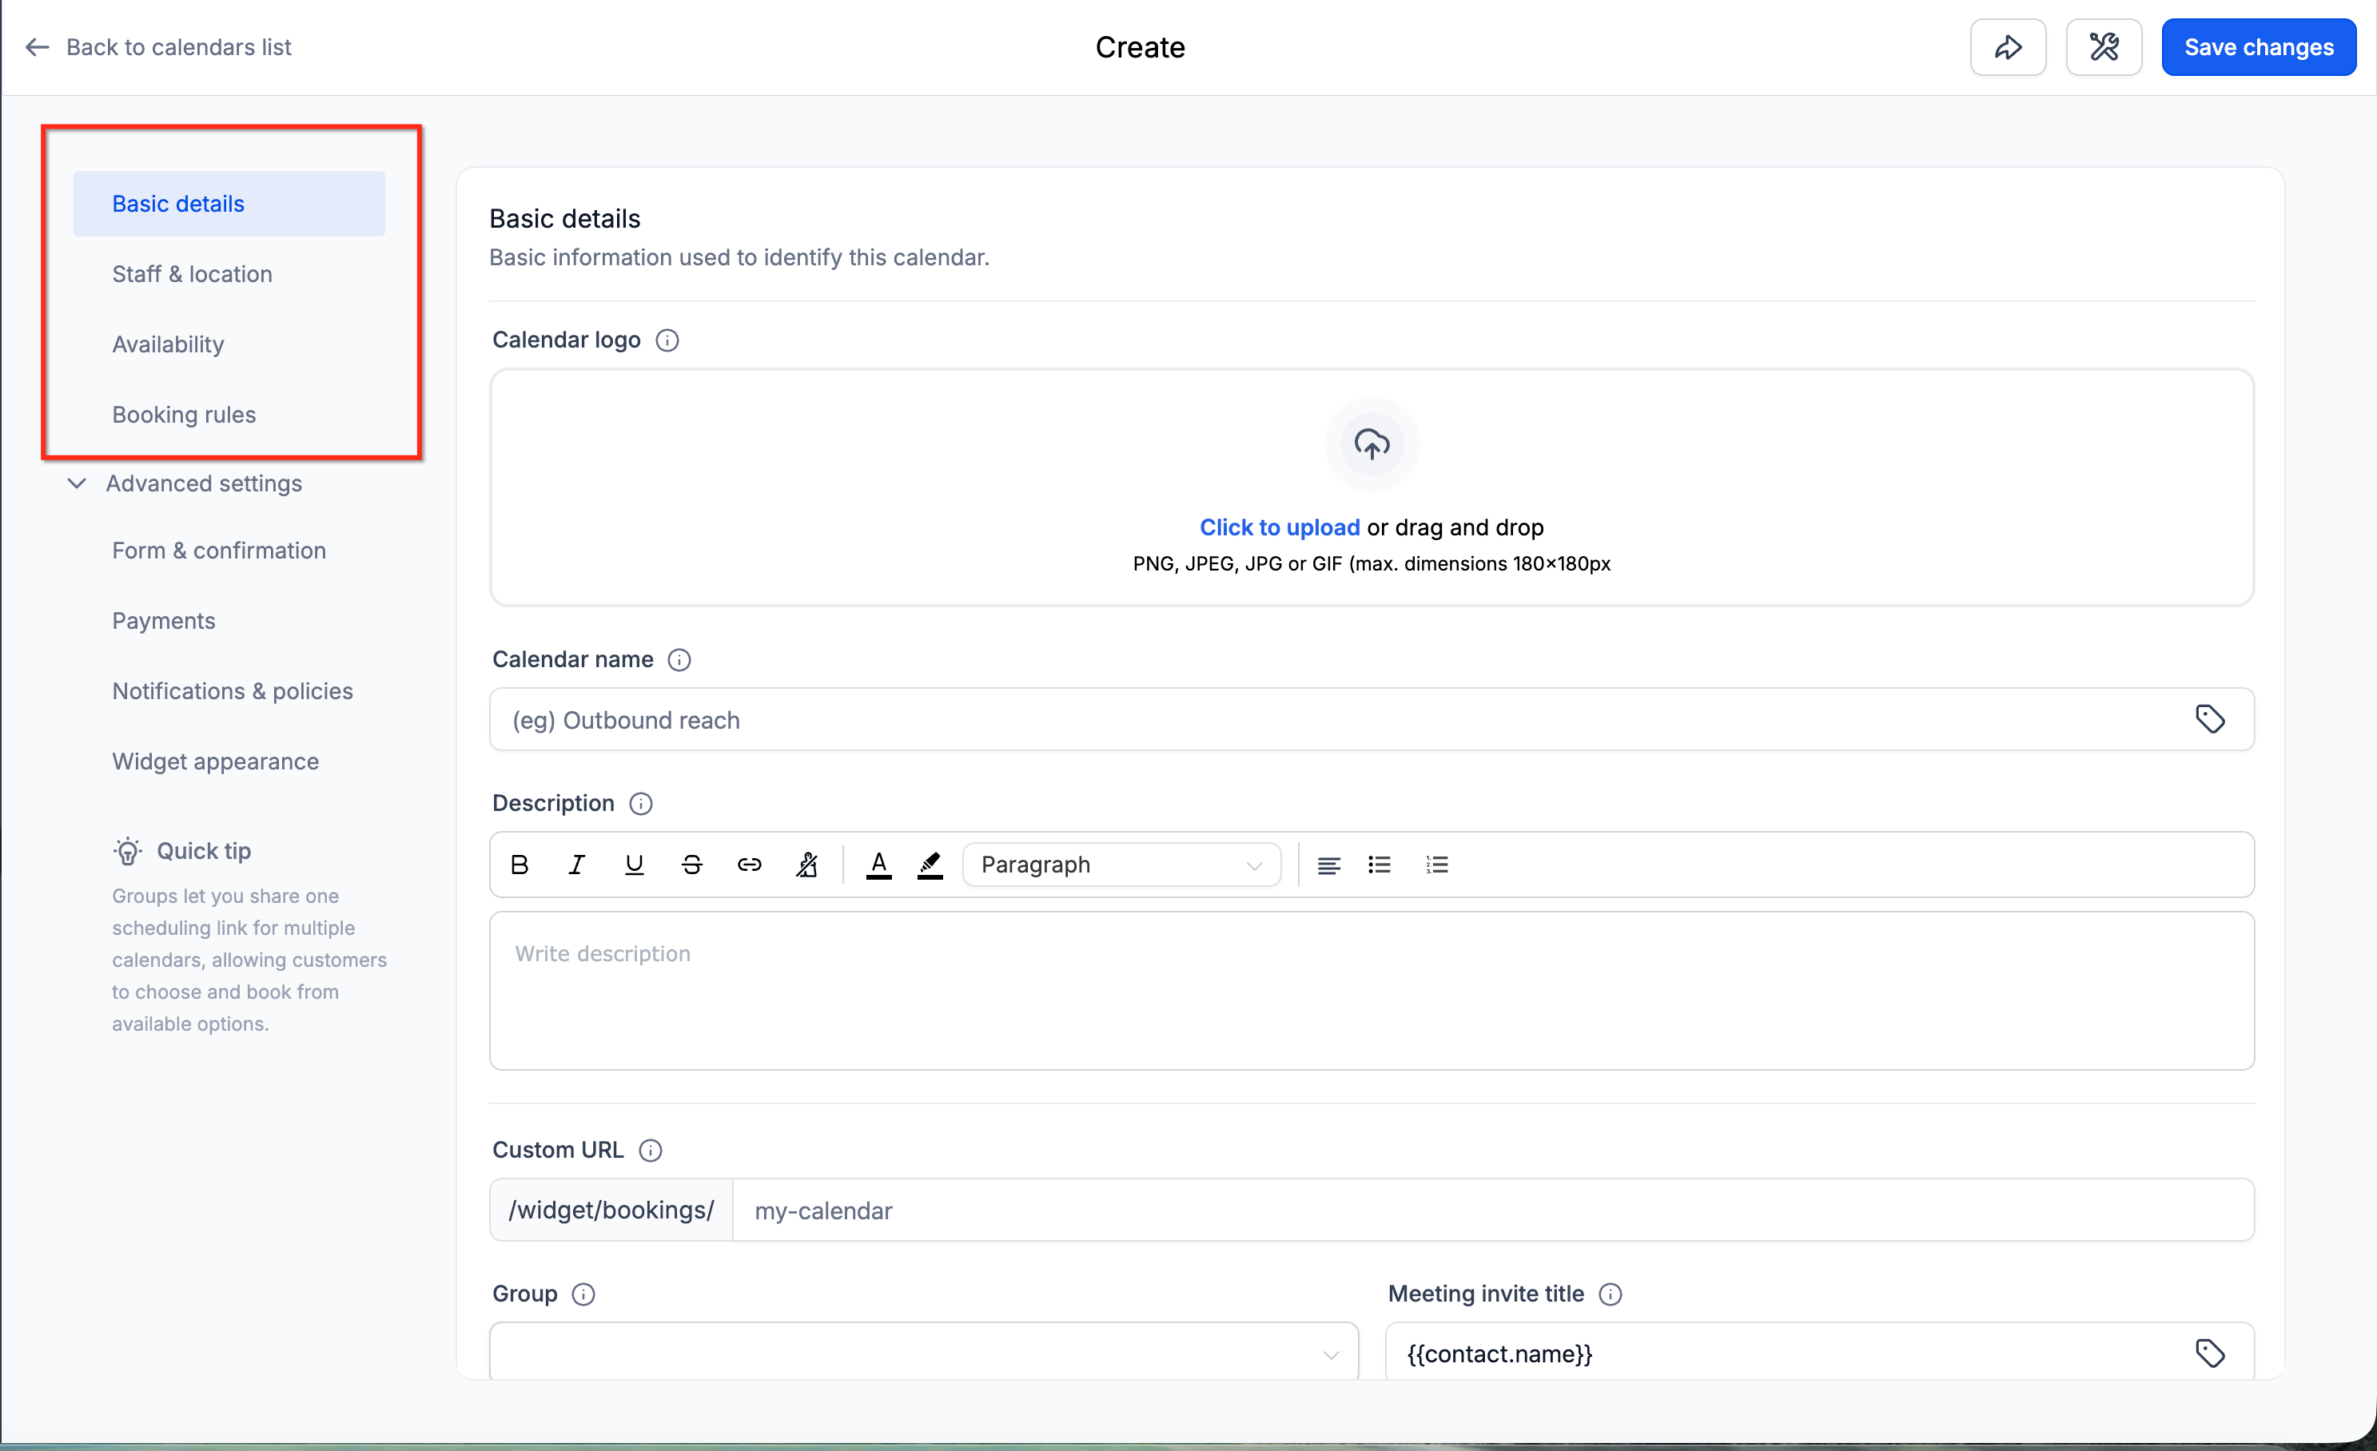Click the clear formatting icon
The height and width of the screenshot is (1451, 2377).
pyautogui.click(x=806, y=865)
